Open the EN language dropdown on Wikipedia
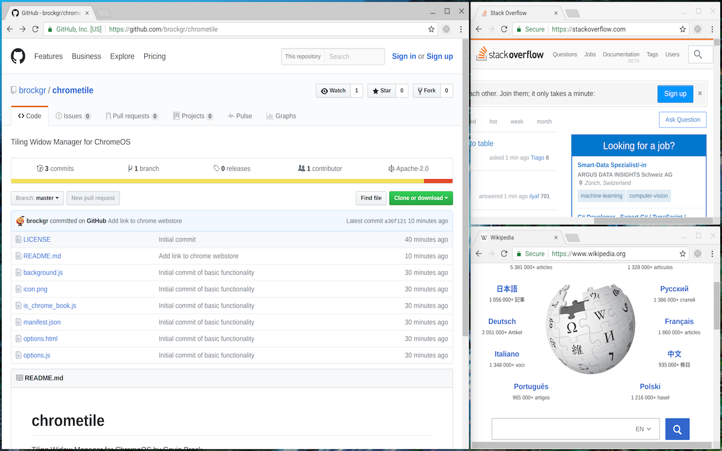 (x=643, y=428)
